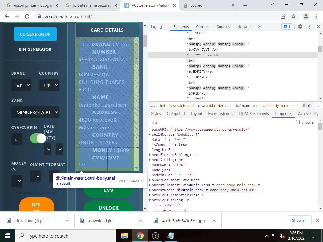The image size is (323, 242).
Task: Open the download.jfif file
Action: (101, 221)
